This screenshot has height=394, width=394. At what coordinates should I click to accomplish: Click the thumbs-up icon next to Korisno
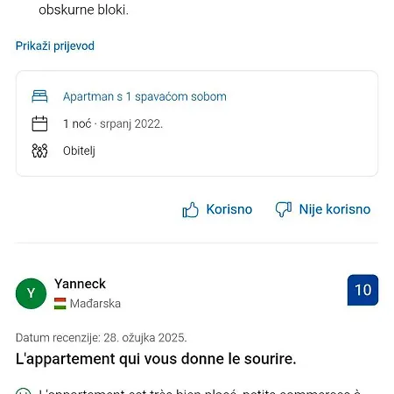(x=190, y=209)
